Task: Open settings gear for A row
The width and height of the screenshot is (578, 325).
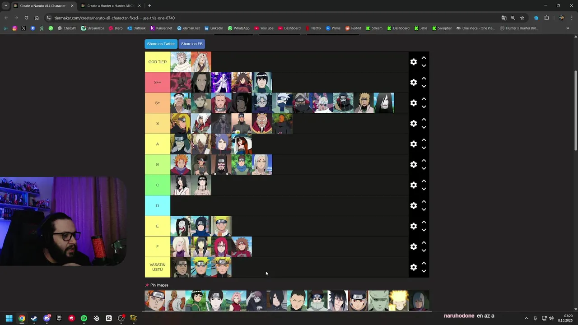Action: 414,144
